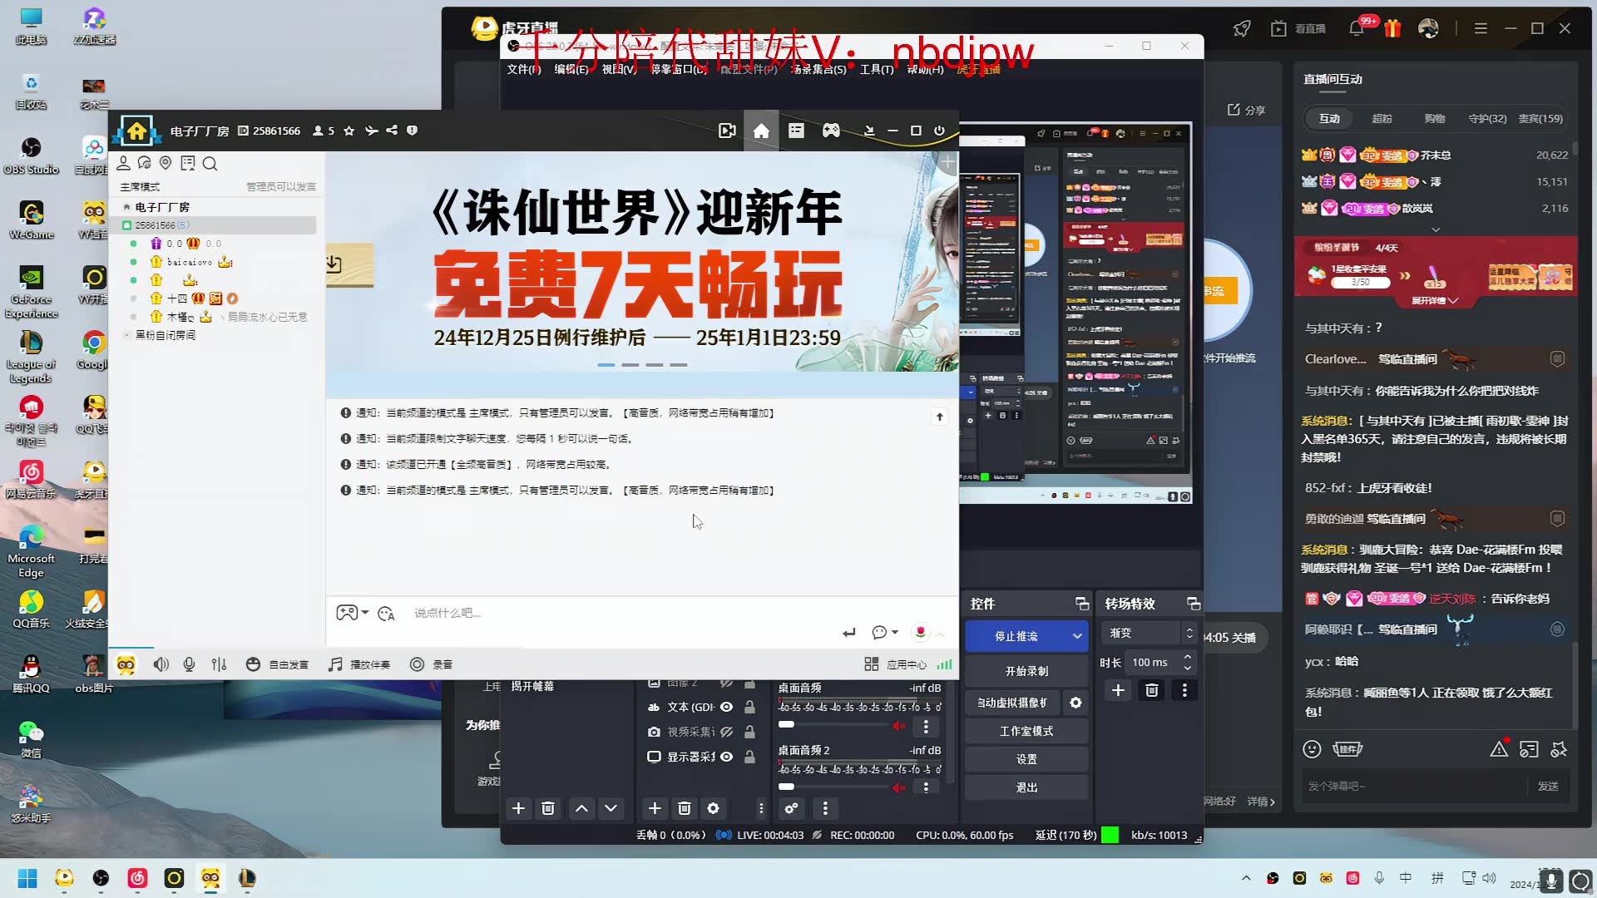Viewport: 1597px width, 898px height.
Task: Open source properties gear in OBS
Action: tap(713, 808)
